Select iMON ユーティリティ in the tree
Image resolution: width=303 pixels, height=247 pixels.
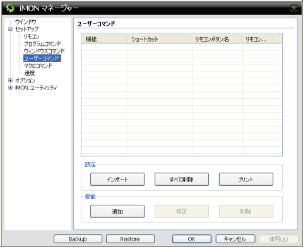36,88
